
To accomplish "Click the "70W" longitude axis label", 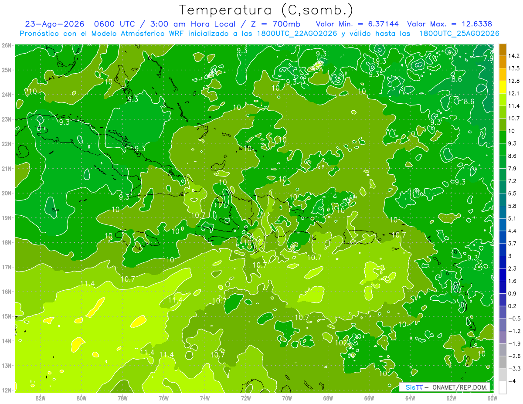I will (x=287, y=398).
